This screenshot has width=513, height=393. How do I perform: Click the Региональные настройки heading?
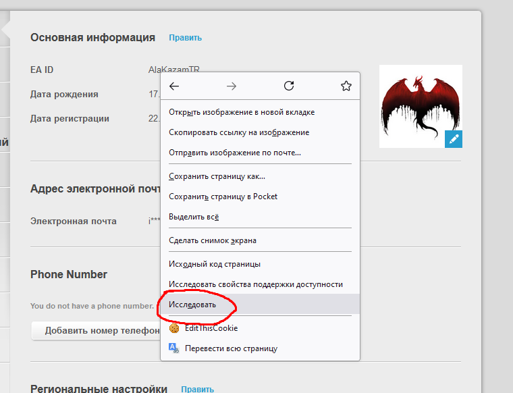coord(99,389)
